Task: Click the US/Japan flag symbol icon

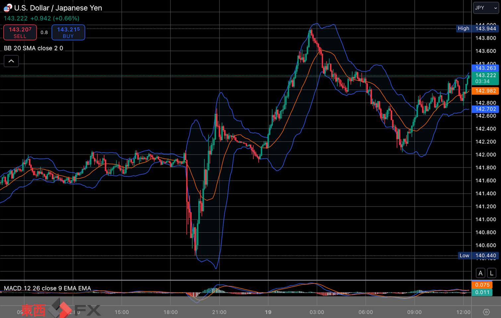Action: pyautogui.click(x=8, y=8)
